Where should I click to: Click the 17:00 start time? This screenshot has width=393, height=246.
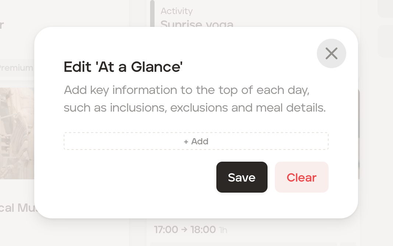pos(166,230)
